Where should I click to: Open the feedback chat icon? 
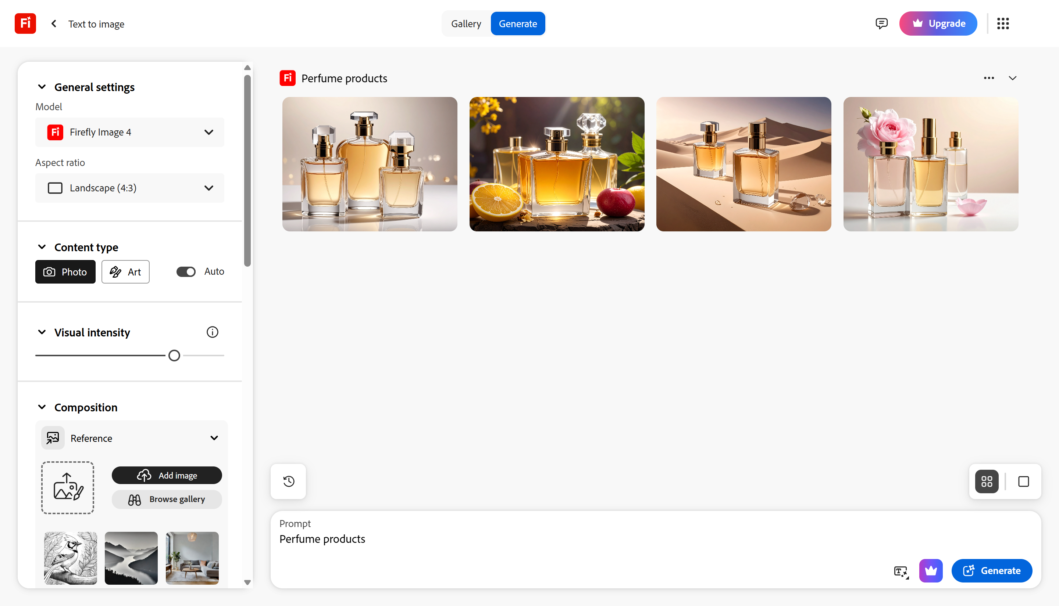tap(881, 23)
